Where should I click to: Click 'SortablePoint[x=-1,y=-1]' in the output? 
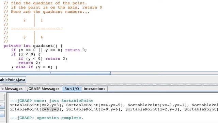tap(157, 105)
